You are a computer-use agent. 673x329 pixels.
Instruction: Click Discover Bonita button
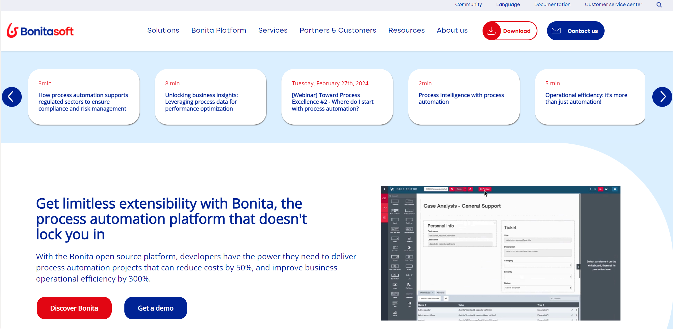click(74, 308)
